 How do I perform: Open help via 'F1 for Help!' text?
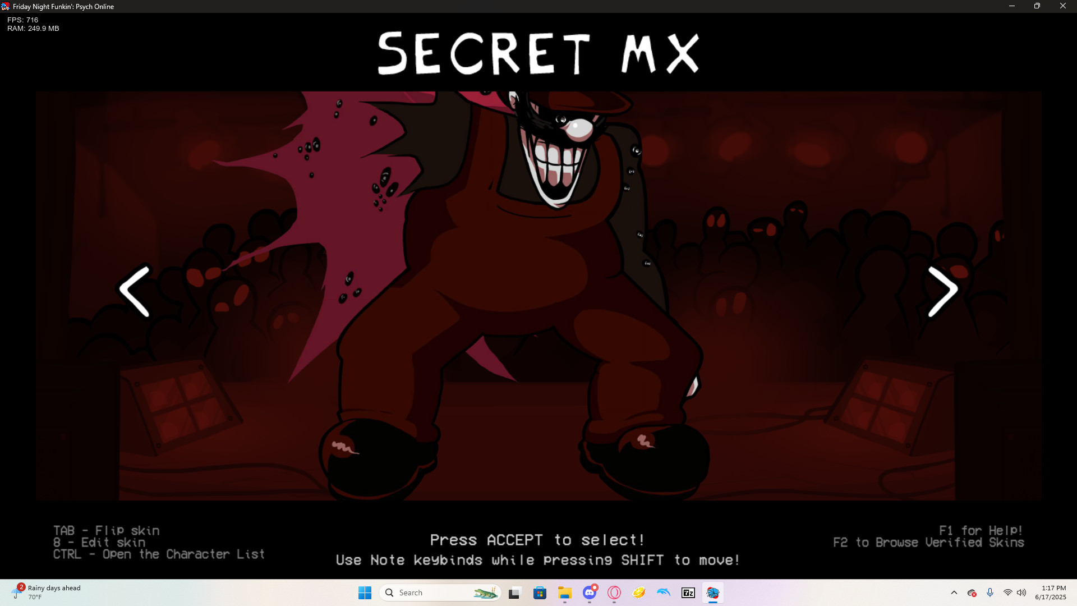[x=980, y=530]
